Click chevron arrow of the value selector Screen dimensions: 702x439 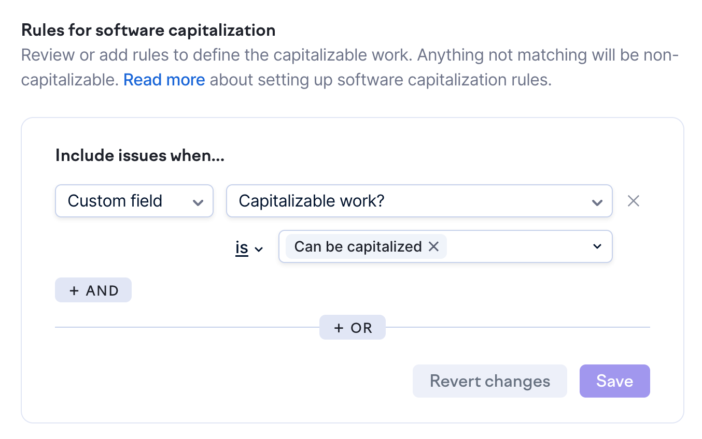[x=597, y=246]
